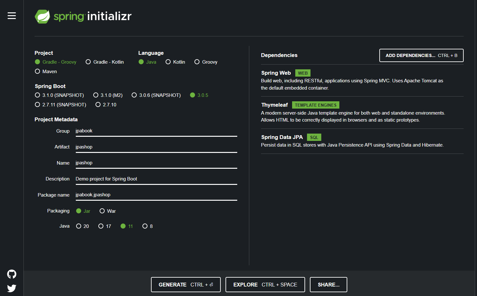The height and width of the screenshot is (296, 477).
Task: Select Spring Boot 3.1.0 (M2)
Action: point(108,95)
